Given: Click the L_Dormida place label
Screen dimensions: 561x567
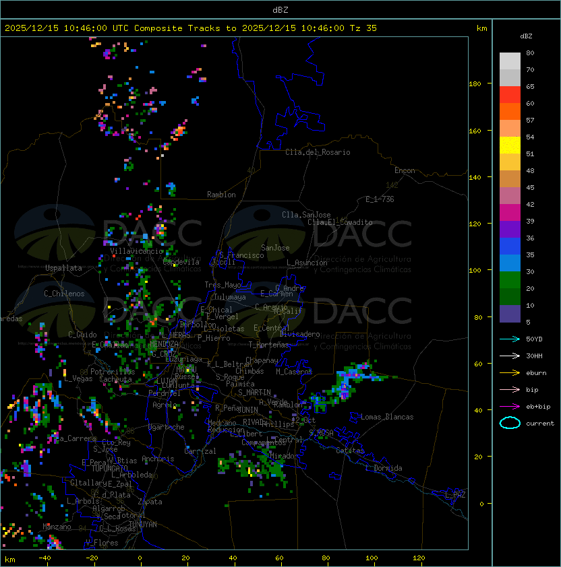Looking at the screenshot, I should click(384, 468).
